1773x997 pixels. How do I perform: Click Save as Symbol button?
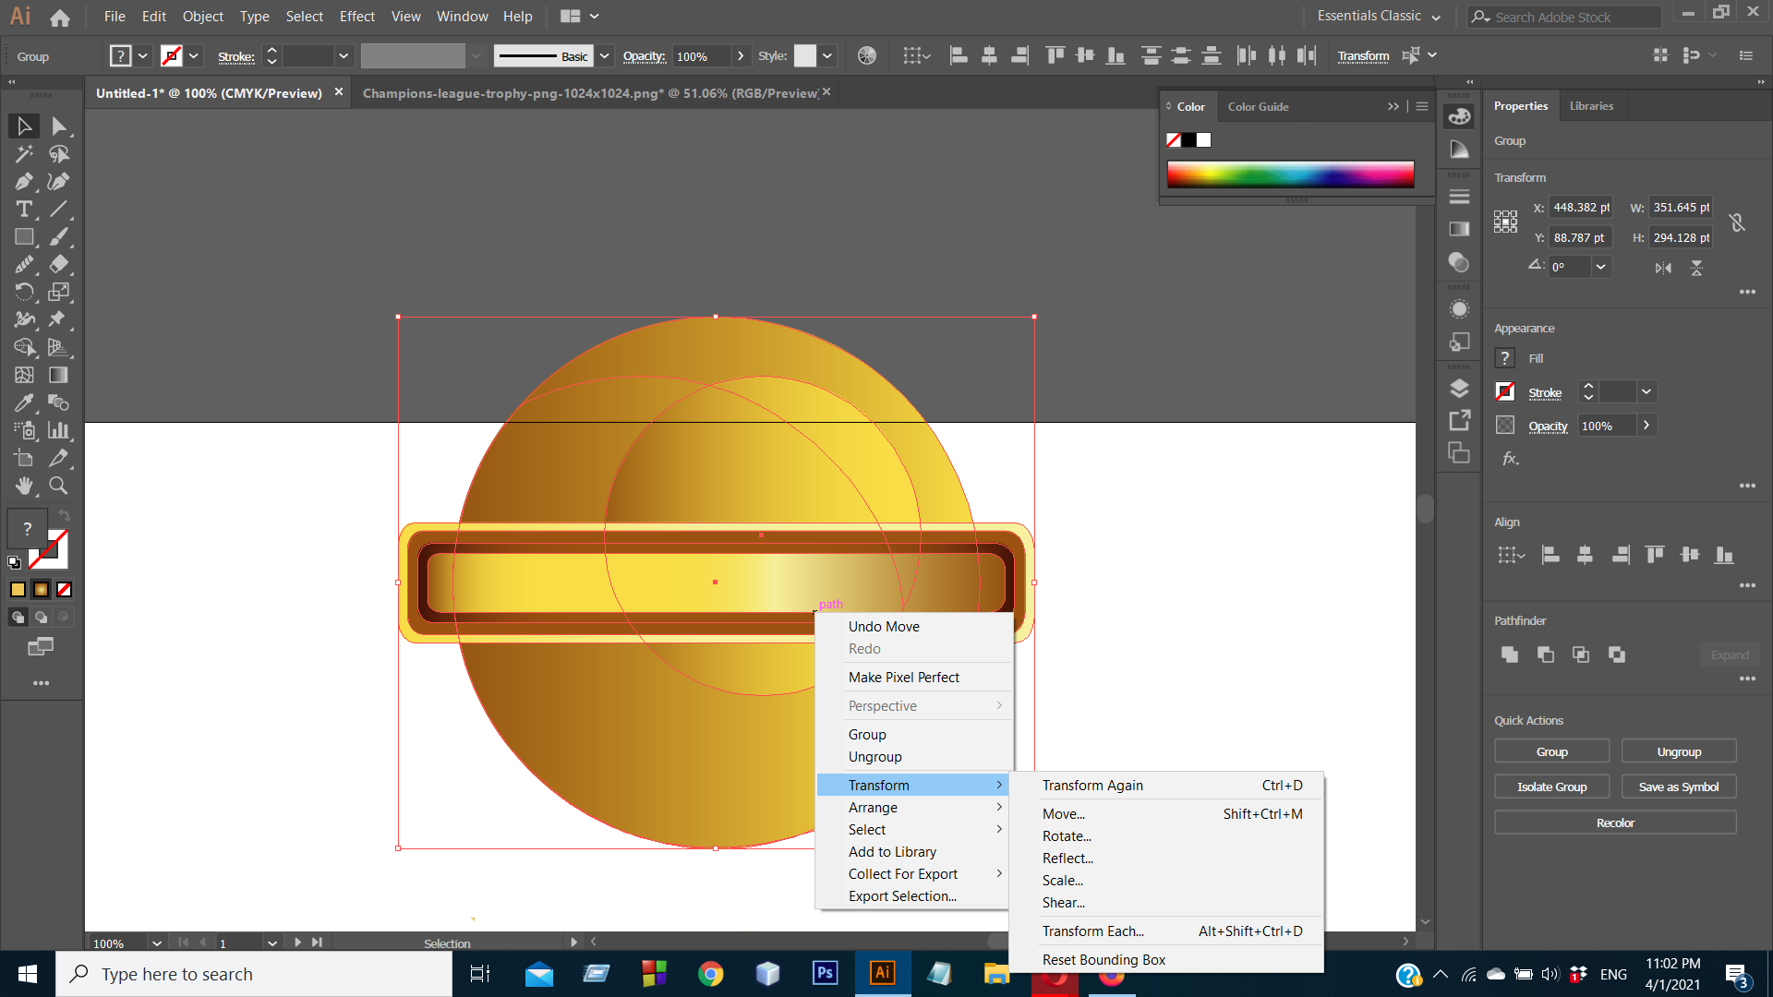[1678, 787]
